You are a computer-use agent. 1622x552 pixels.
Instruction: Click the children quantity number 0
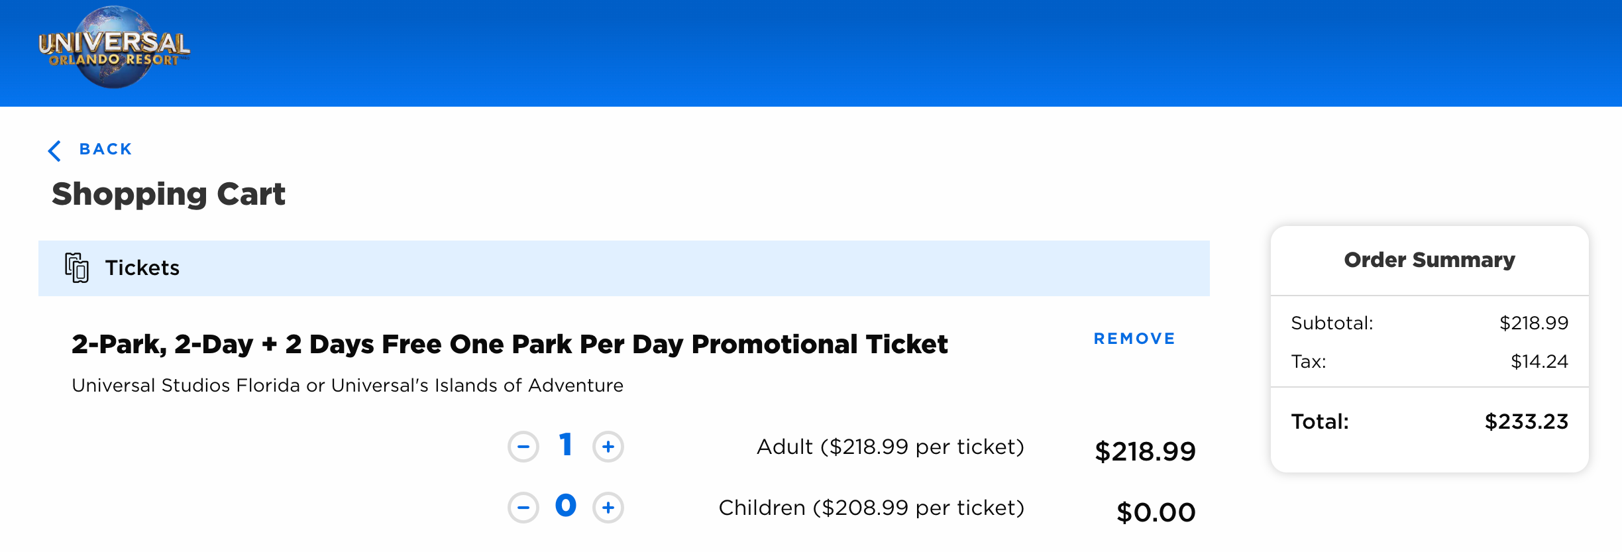[x=565, y=506]
